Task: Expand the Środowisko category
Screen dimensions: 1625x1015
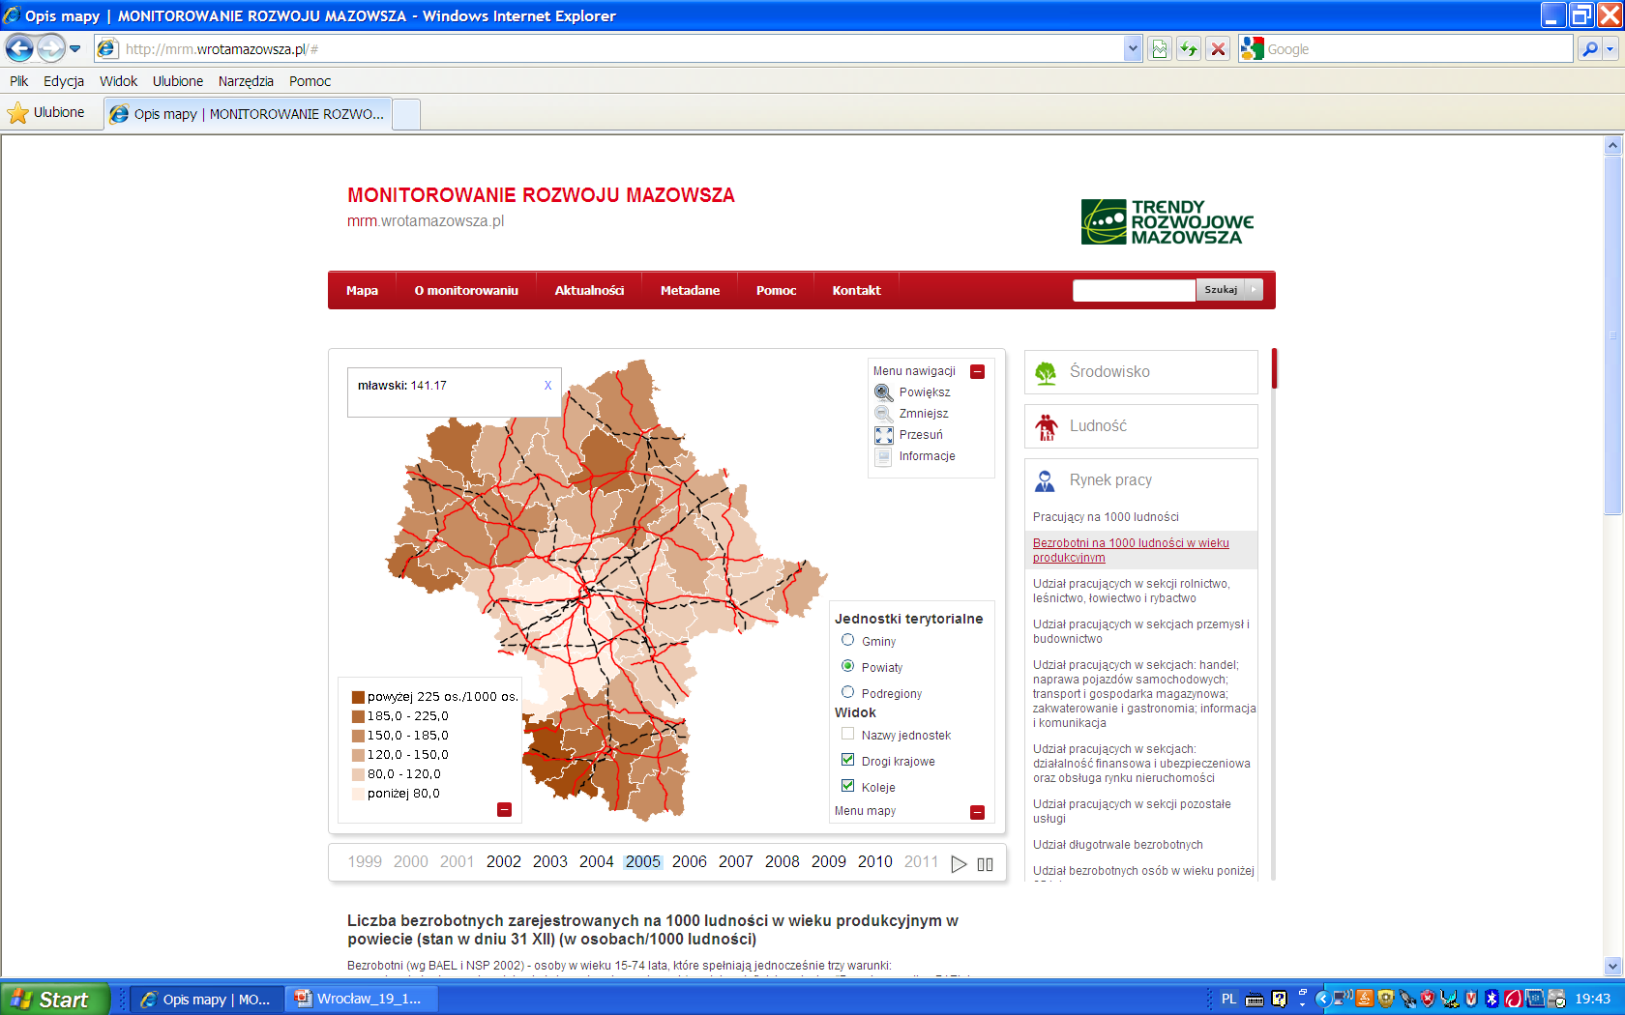Action: coord(1140,372)
